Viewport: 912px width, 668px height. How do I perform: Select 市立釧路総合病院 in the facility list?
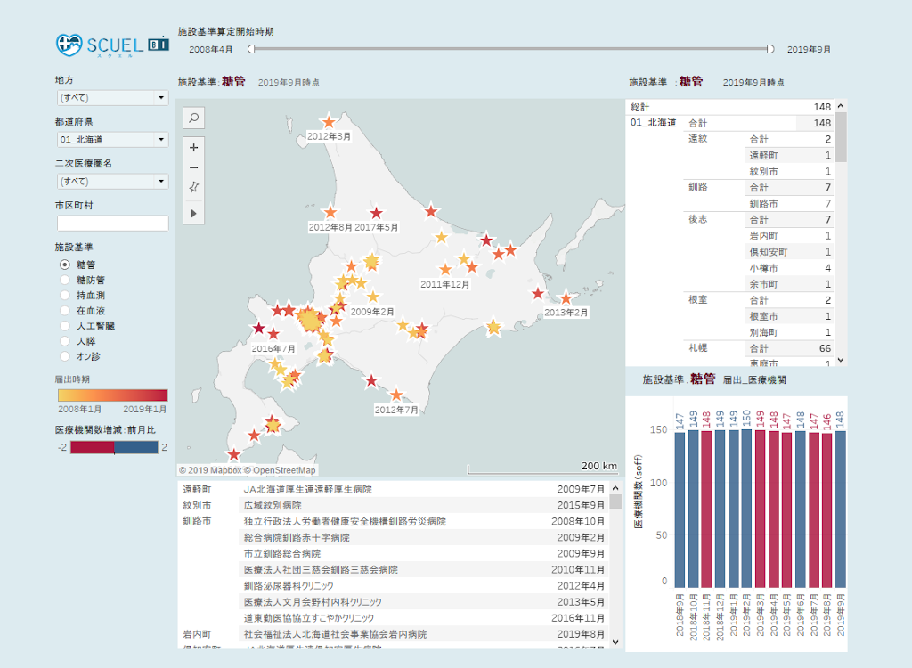coord(281,554)
